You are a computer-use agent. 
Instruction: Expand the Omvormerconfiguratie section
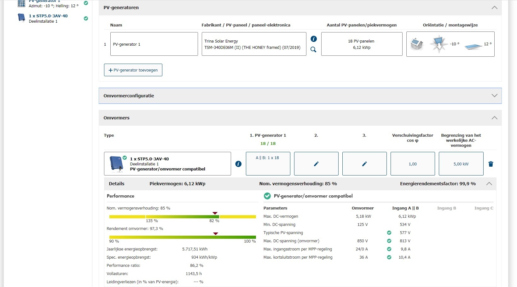[494, 96]
